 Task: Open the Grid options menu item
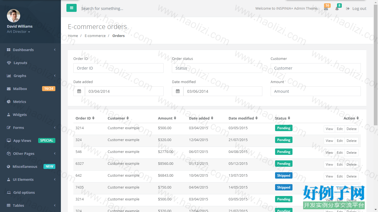point(30,192)
